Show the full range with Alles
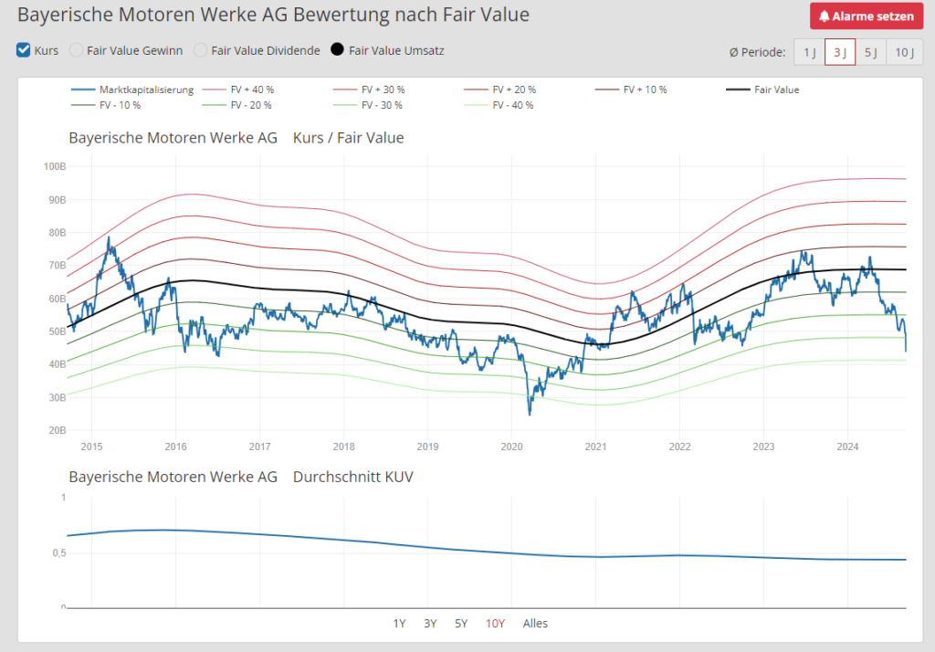The height and width of the screenshot is (652, 935). [535, 624]
